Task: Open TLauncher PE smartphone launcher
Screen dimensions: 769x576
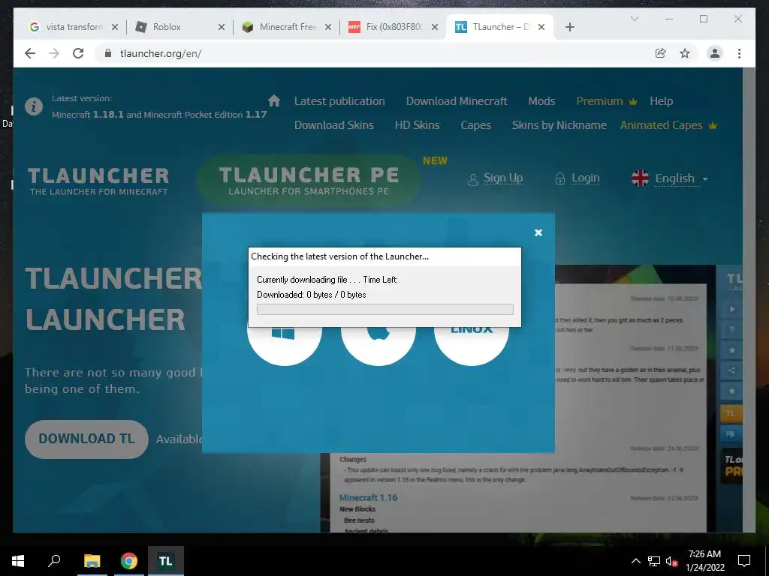Action: pyautogui.click(x=309, y=180)
